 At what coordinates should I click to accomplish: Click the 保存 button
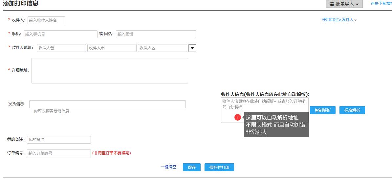click(192, 168)
